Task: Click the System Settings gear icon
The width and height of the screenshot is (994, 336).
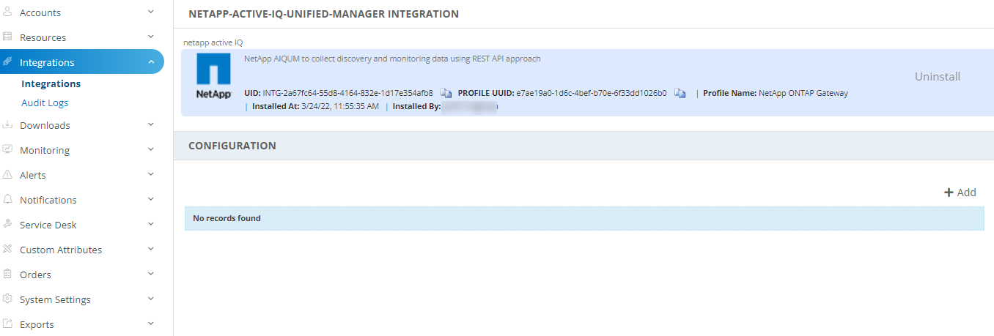Action: click(7, 299)
